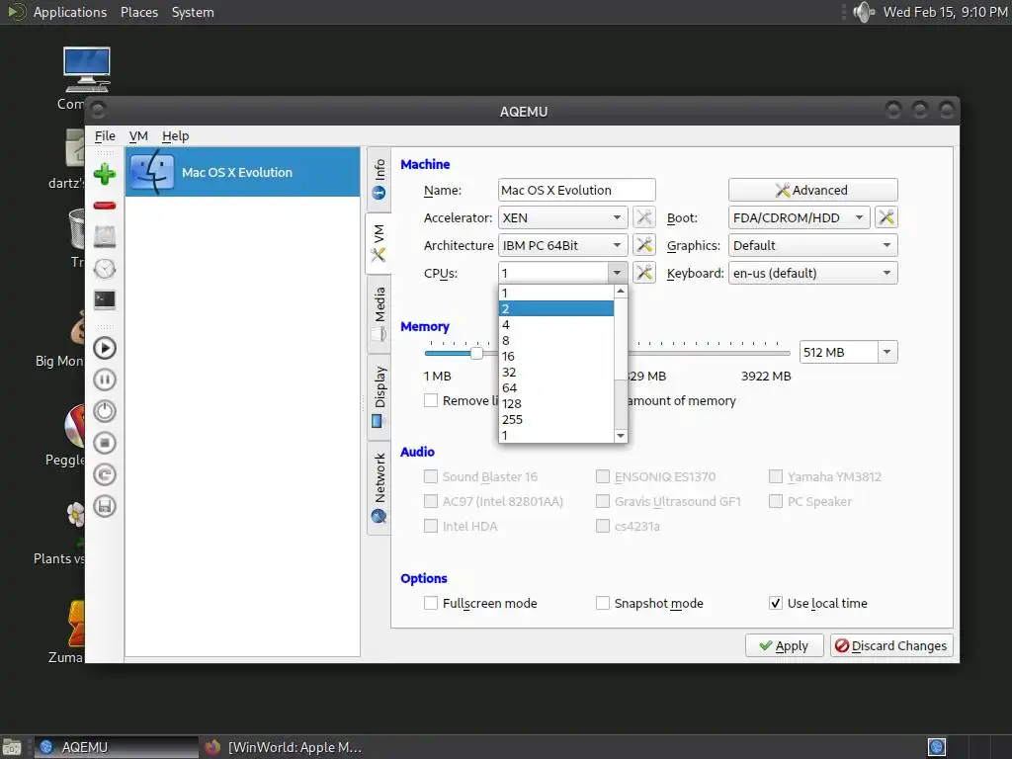Toggle Snapshot mode checkbox

(x=602, y=603)
